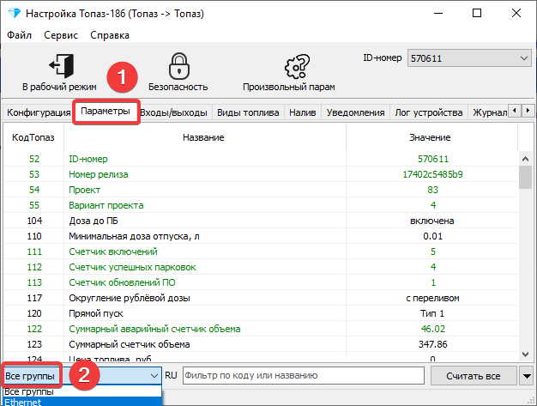This screenshot has height=406, width=537.
Task: Sort by the КодТопаз column header
Action: point(33,137)
